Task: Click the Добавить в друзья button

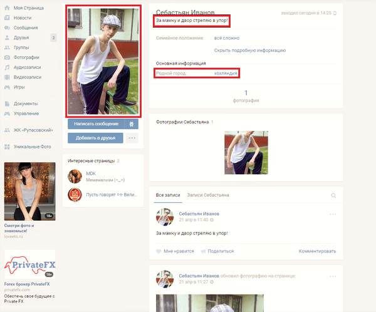Action: (95, 138)
